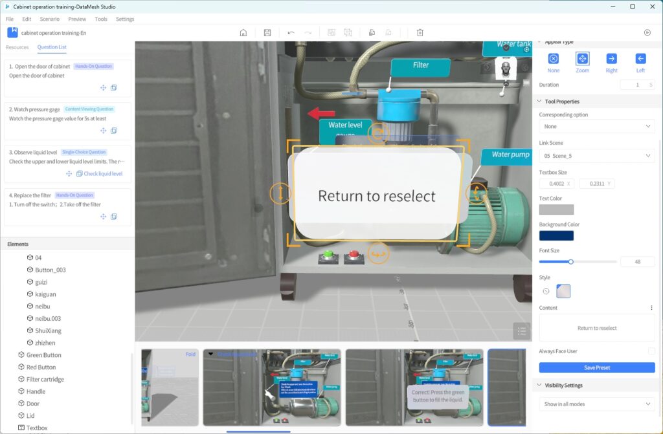Select the Zoom appear type icon
This screenshot has width=663, height=434.
click(582, 59)
